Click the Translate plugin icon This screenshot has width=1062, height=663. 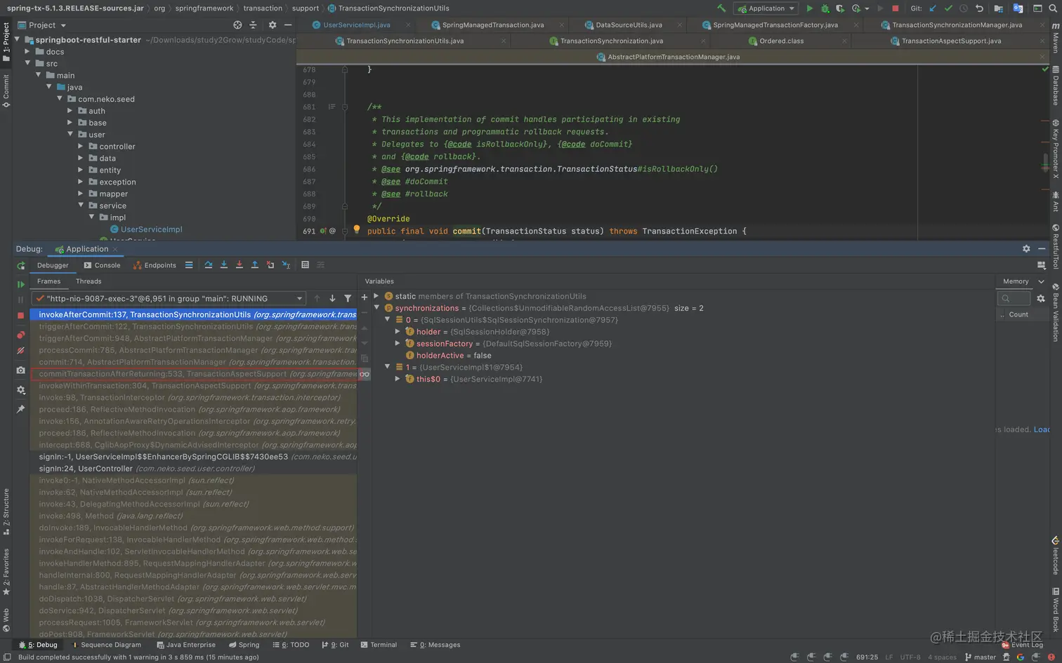(1018, 8)
